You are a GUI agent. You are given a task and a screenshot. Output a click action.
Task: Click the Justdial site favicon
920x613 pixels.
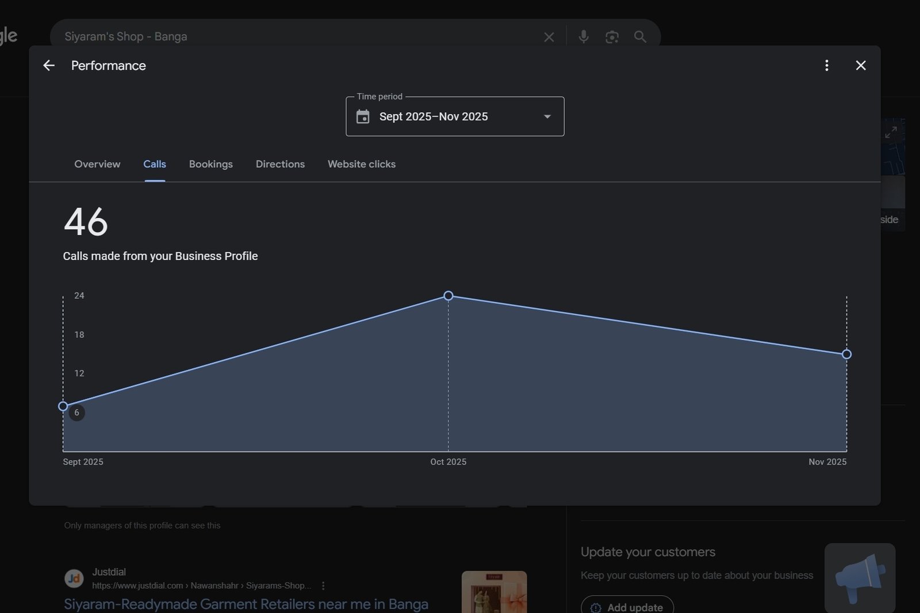(74, 579)
